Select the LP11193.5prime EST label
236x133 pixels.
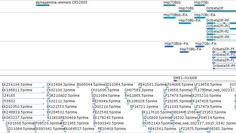[x=177, y=107]
